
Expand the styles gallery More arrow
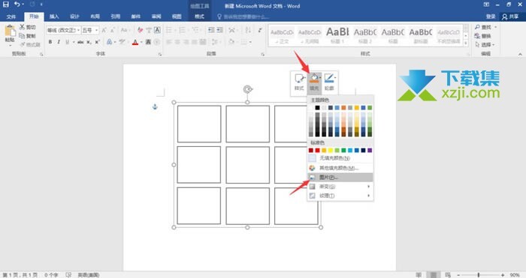466,43
